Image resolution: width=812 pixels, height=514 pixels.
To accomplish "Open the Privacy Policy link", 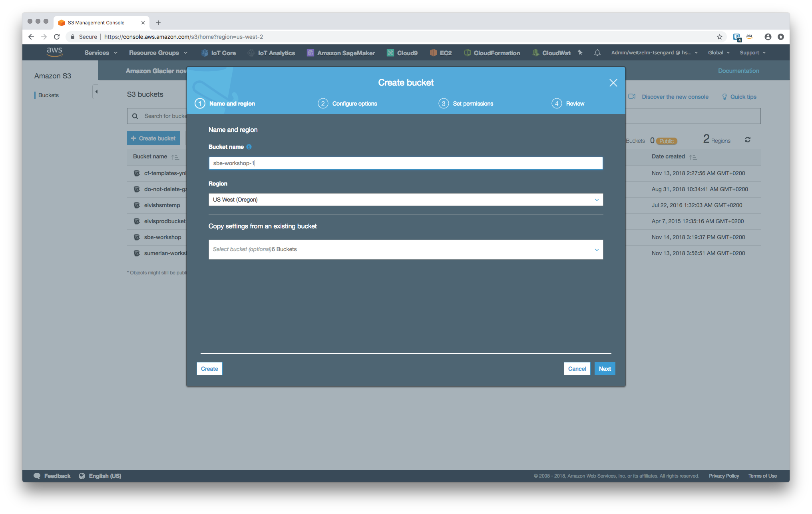I will [x=724, y=476].
